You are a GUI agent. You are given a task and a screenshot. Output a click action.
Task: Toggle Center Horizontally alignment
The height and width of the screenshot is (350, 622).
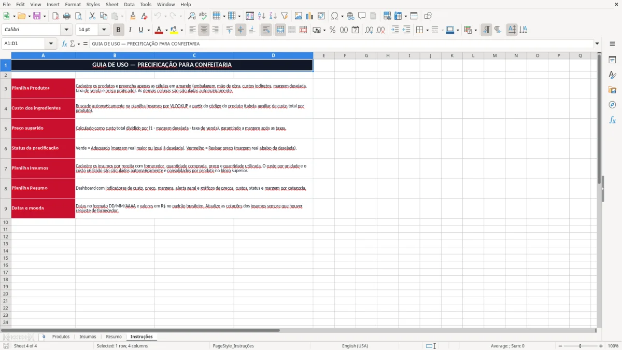pos(204,30)
